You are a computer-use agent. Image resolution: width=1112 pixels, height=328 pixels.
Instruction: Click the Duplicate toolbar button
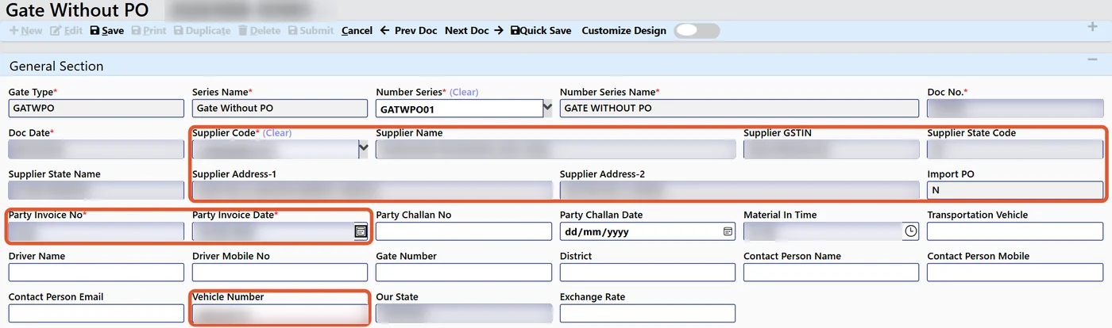coord(202,31)
